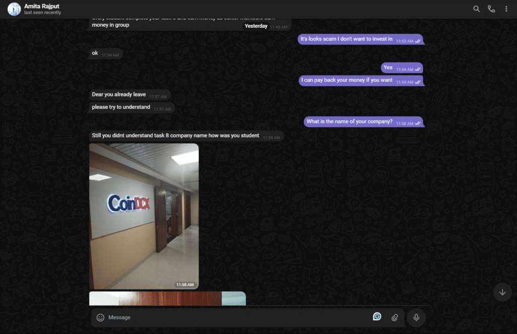The width and height of the screenshot is (517, 334).
Task: Click the 11:58 AM timestamp on CoinDCX photo
Action: tap(185, 284)
